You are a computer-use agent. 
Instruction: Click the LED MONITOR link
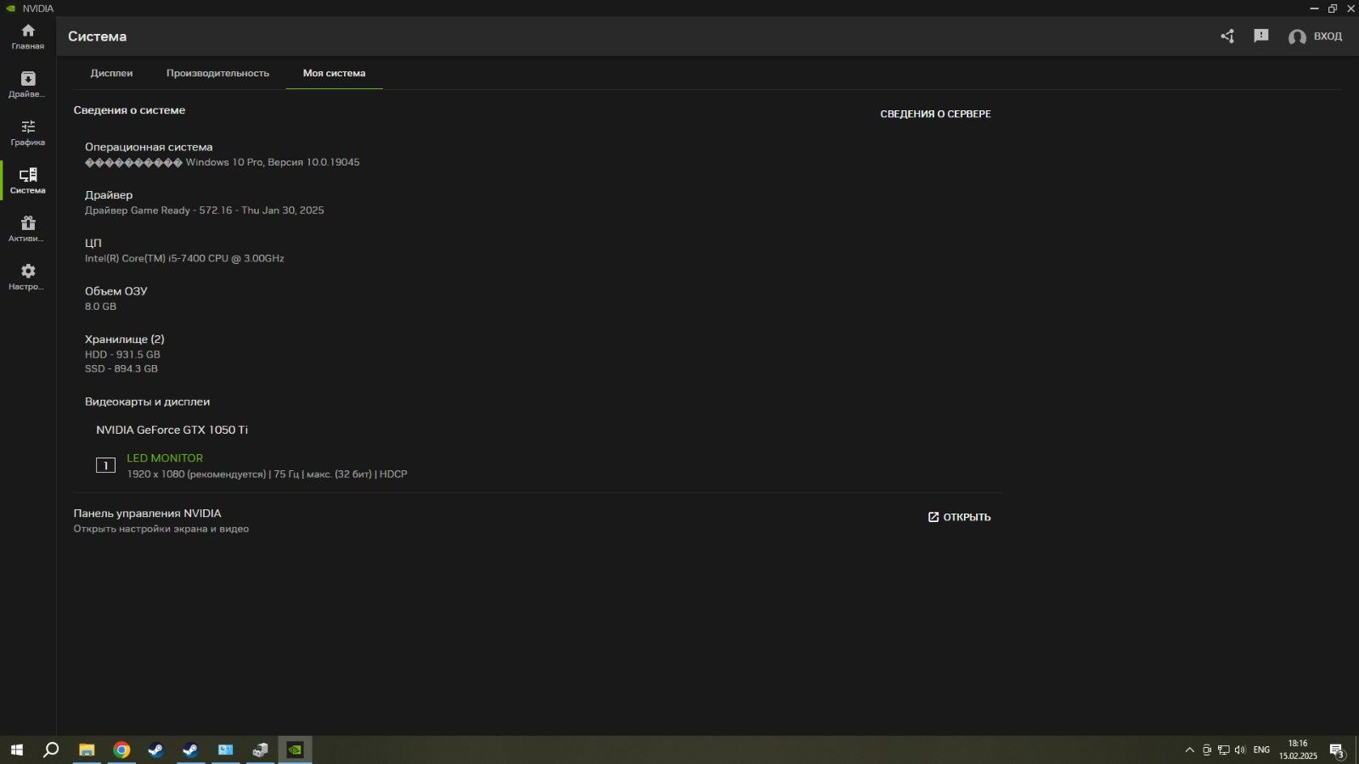(165, 458)
